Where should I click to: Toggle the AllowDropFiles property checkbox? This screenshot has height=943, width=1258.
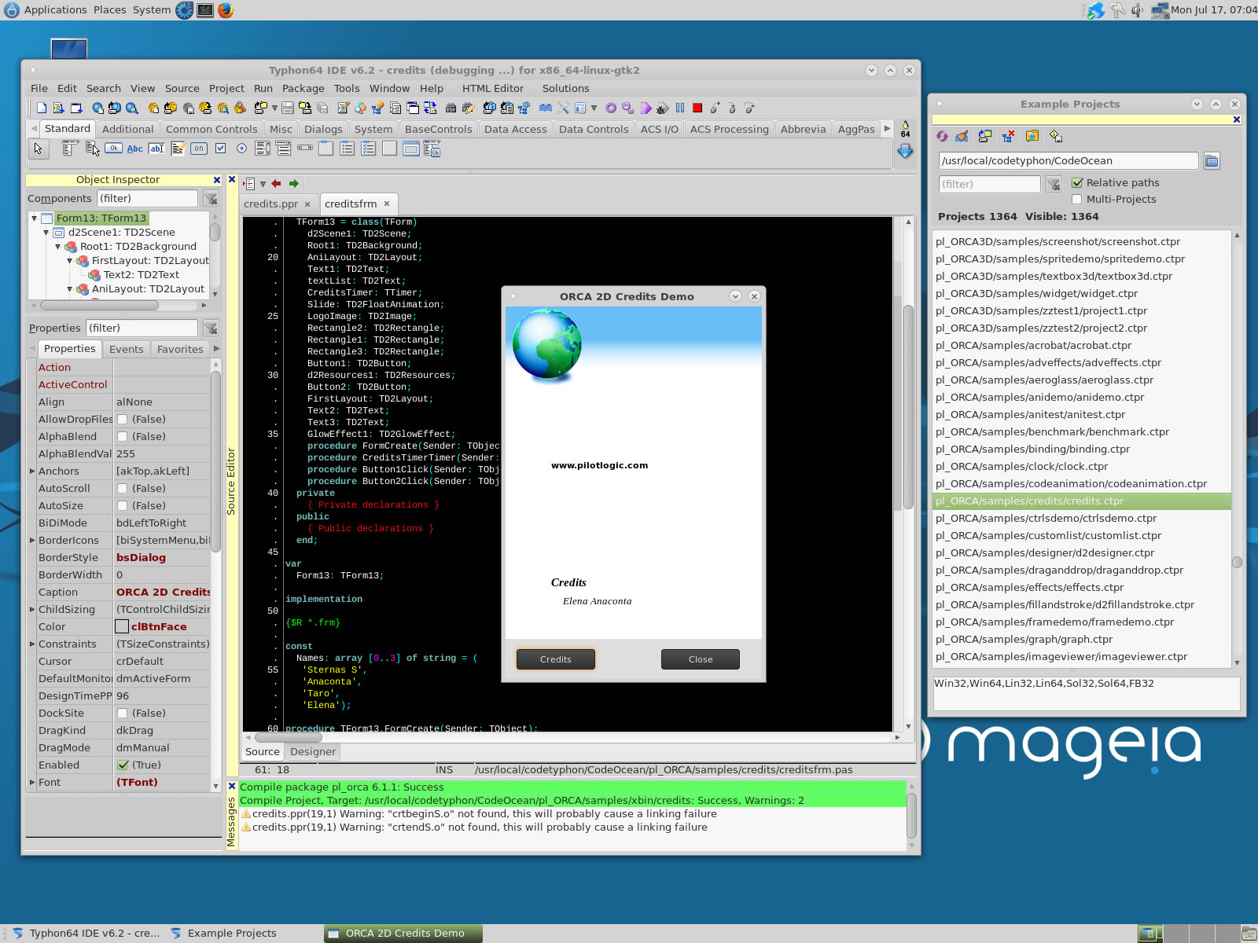[x=123, y=419]
